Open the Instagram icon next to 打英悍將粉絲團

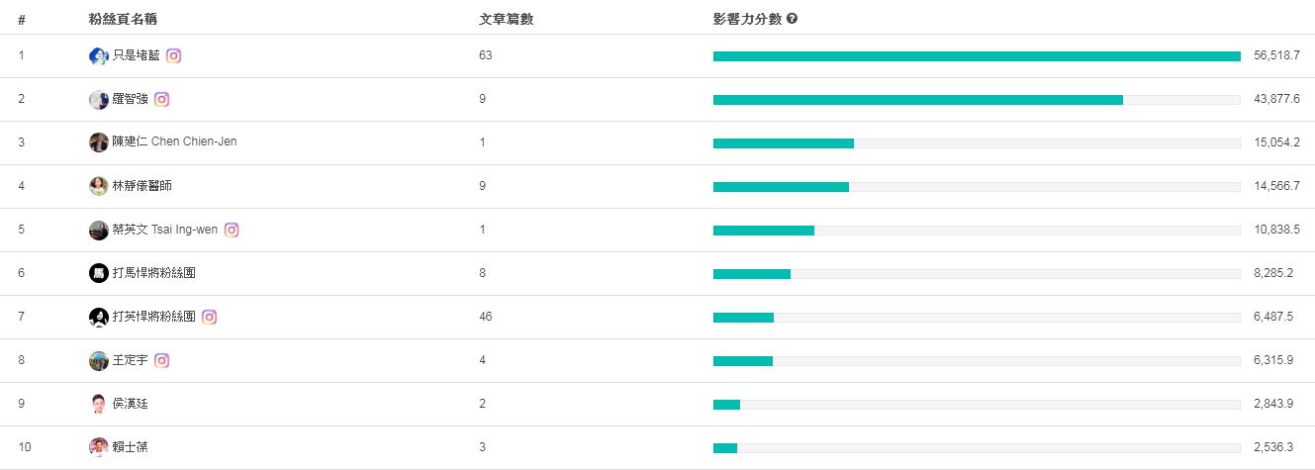click(x=209, y=318)
